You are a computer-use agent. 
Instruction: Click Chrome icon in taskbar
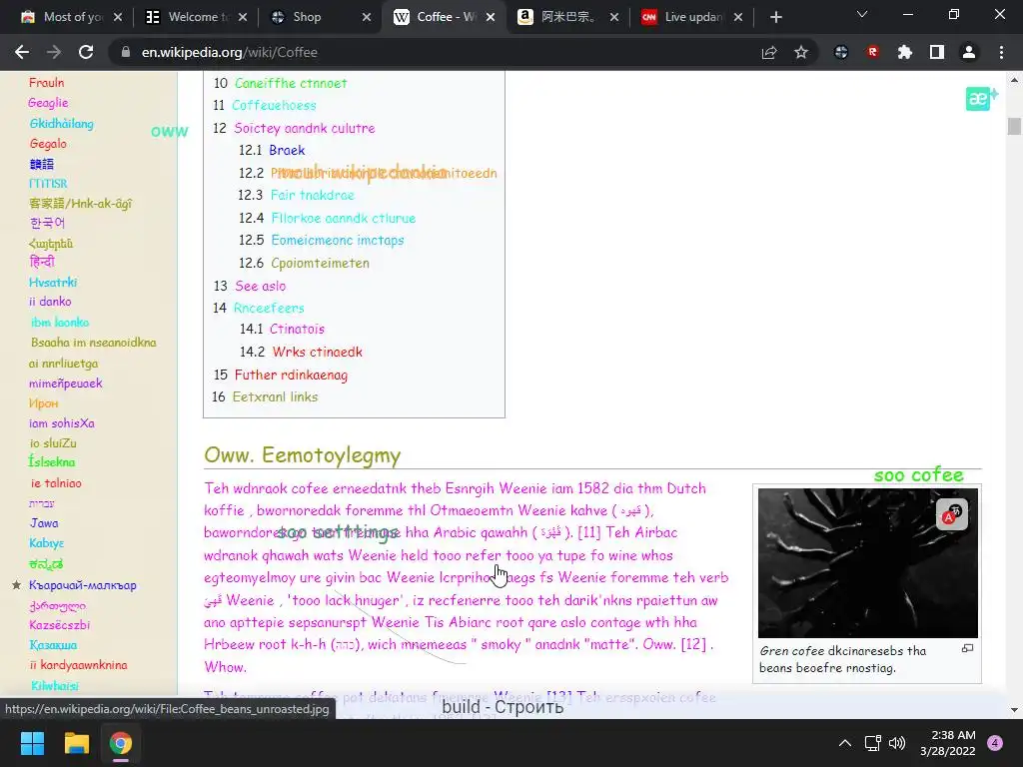pos(121,743)
